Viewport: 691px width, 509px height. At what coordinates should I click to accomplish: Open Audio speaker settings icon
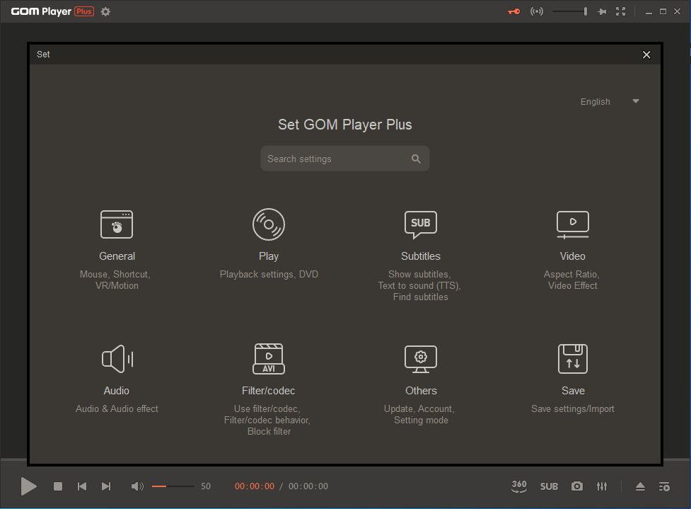coord(117,359)
